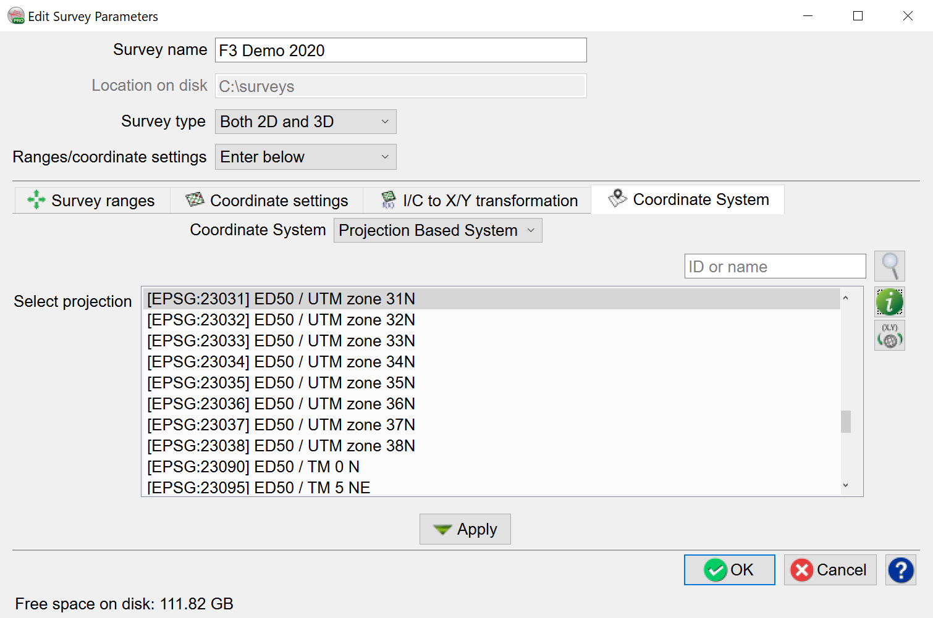The width and height of the screenshot is (933, 618).
Task: Open the Coordinate settings tab
Action: 267,201
